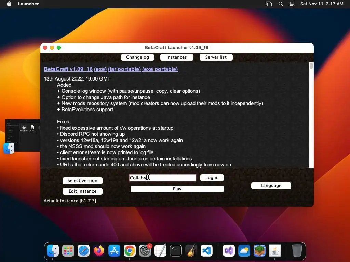
Task: Launch Firefox from the dock
Action: [99, 251]
